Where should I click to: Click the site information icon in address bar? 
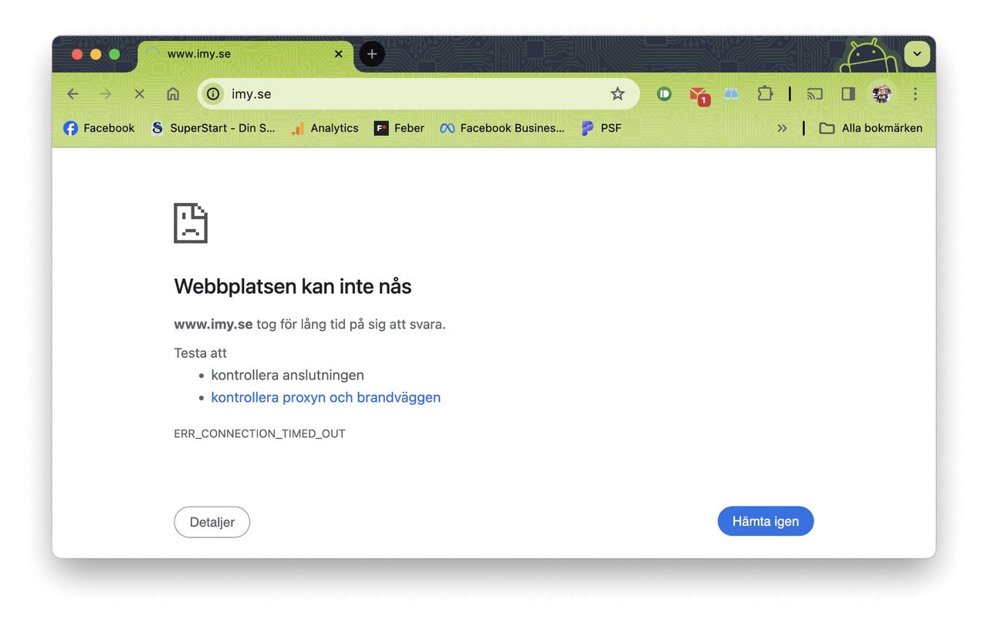[x=212, y=93]
